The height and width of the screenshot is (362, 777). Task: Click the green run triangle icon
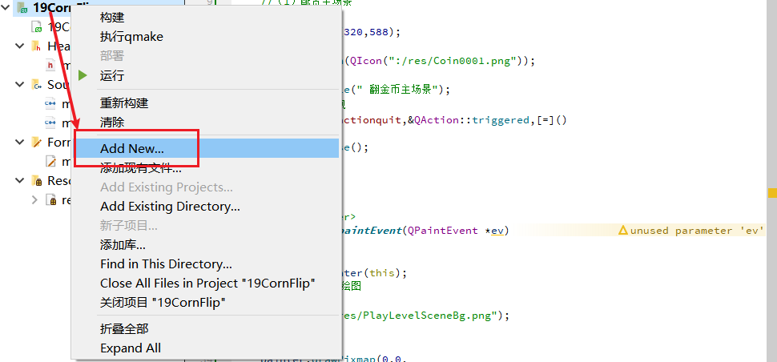83,76
